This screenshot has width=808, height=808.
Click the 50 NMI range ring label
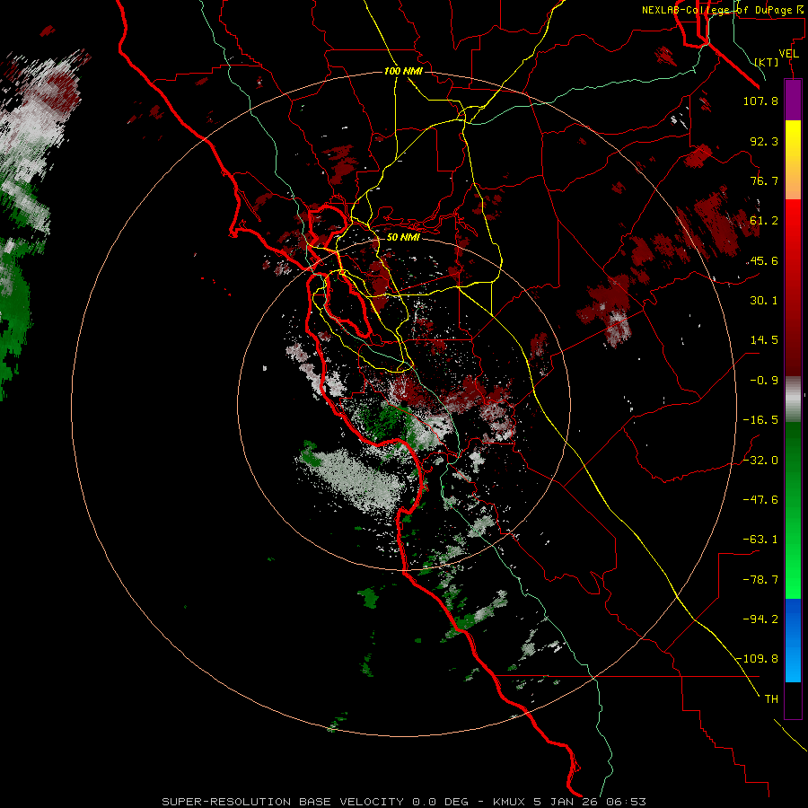(403, 238)
